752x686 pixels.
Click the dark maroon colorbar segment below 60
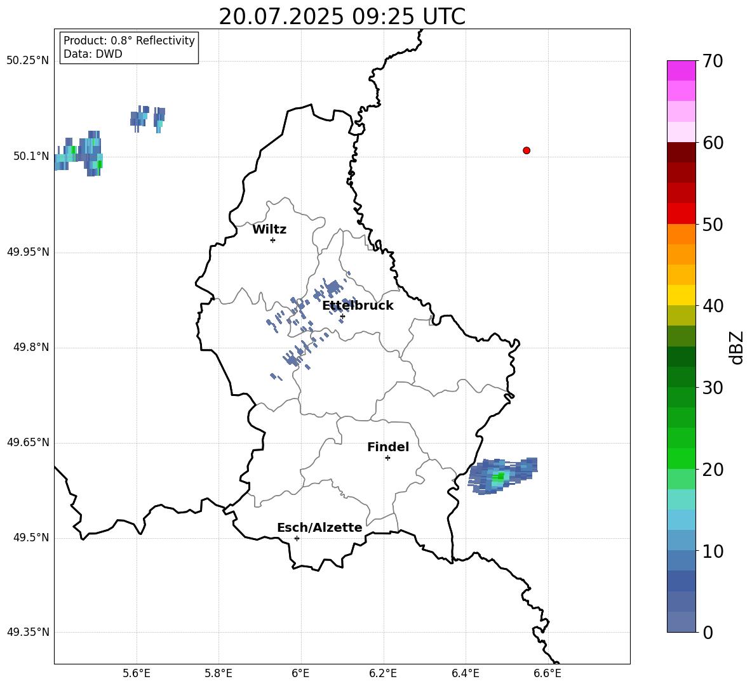click(x=681, y=152)
